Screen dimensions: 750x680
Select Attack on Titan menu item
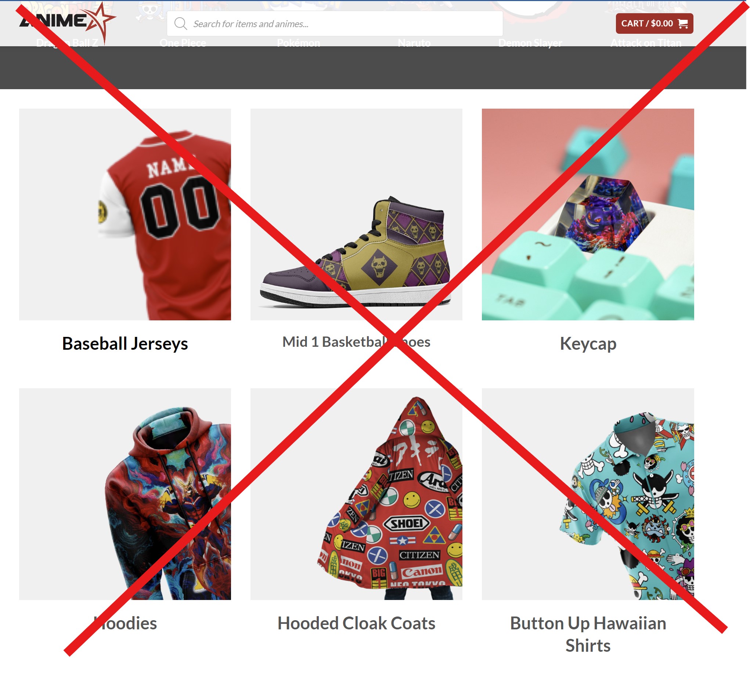(x=646, y=43)
